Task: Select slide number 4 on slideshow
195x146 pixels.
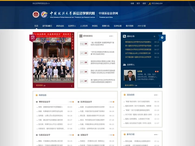Action: 73,43
